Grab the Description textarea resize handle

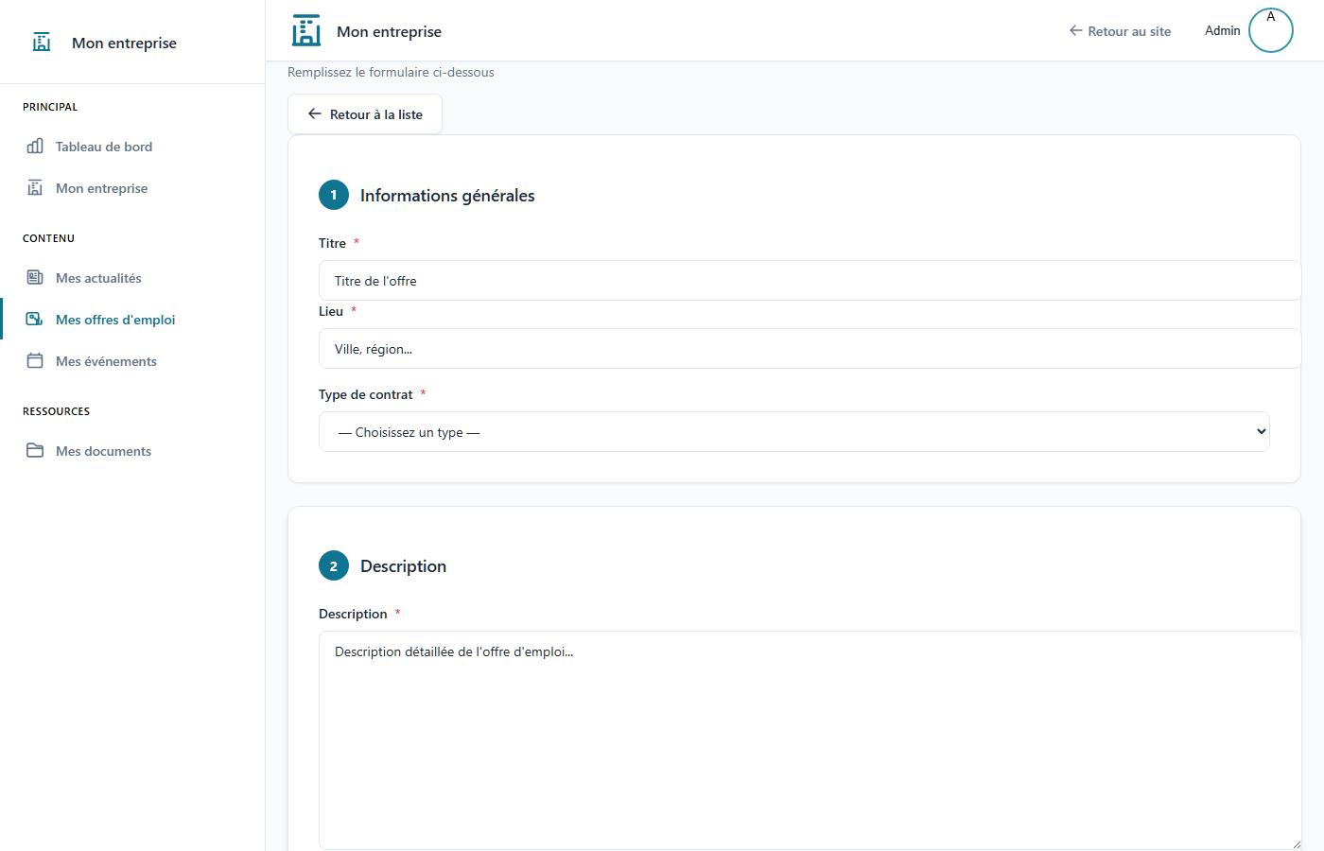click(1295, 843)
